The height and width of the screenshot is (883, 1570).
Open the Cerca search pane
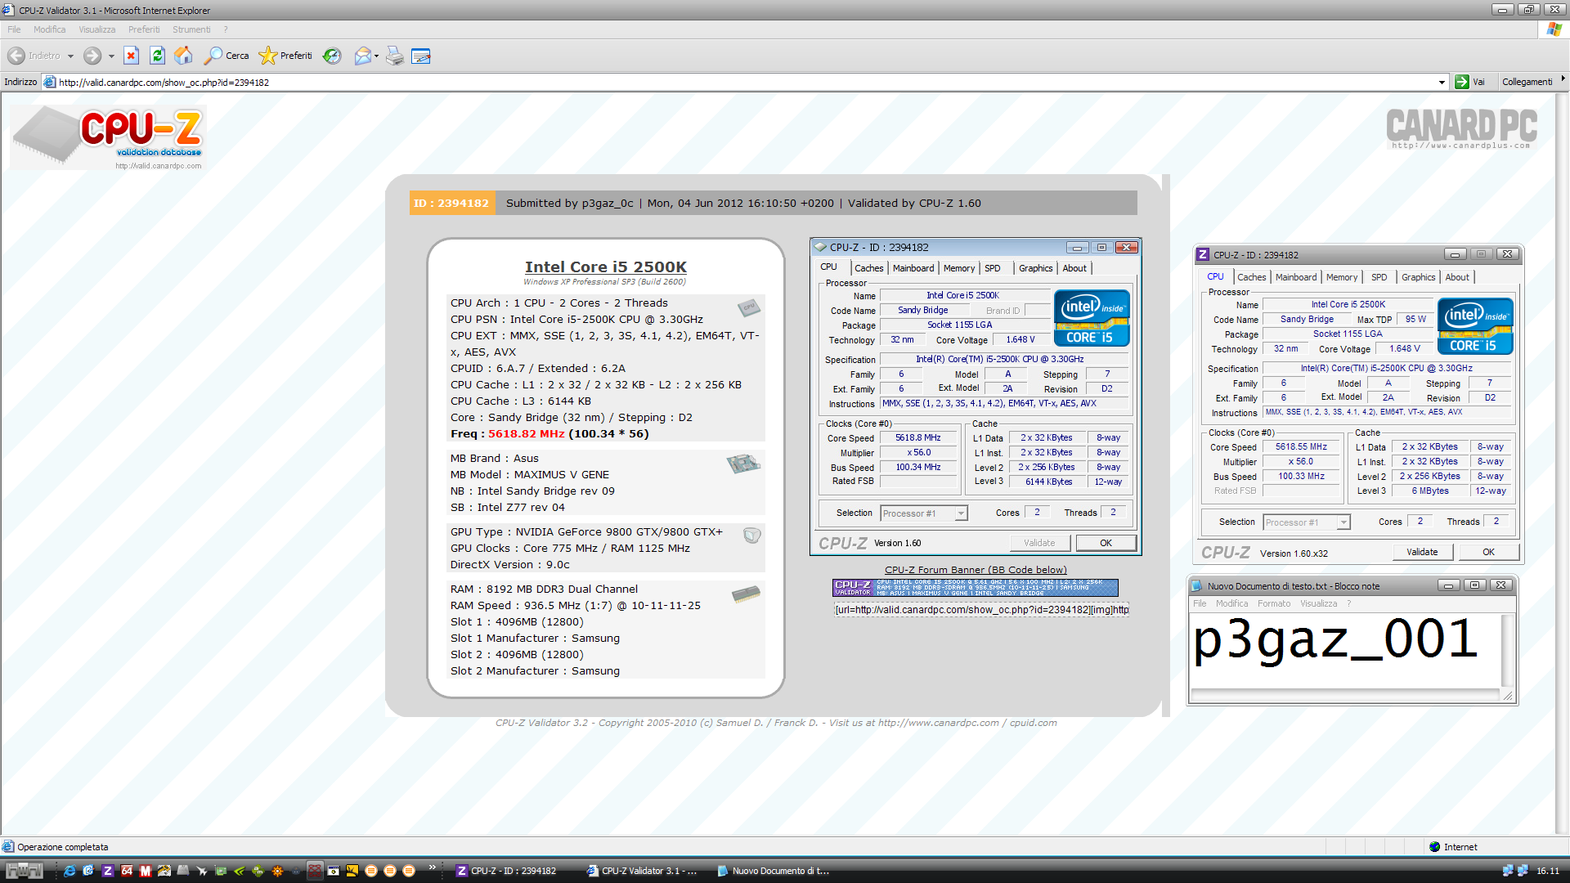tap(227, 56)
